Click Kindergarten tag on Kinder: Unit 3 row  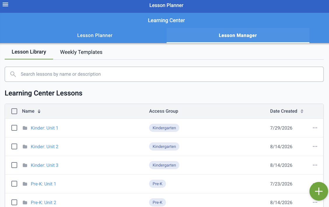pyautogui.click(x=164, y=165)
